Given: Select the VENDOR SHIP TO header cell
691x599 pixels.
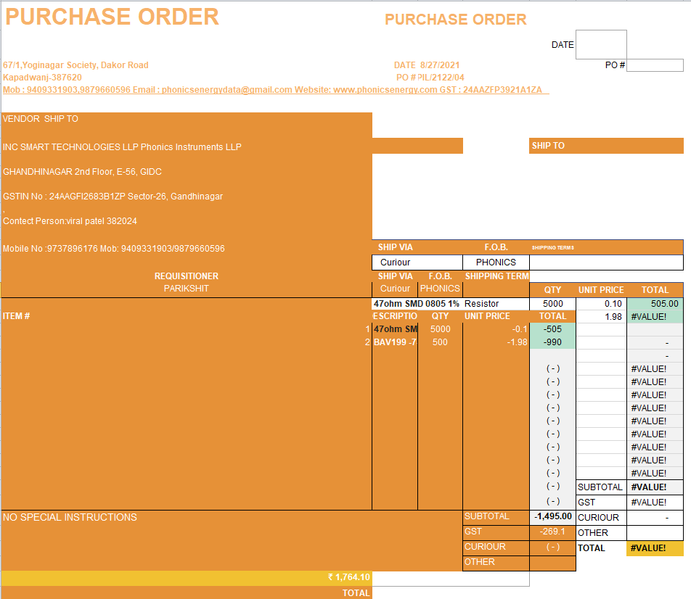Looking at the screenshot, I should pyautogui.click(x=41, y=119).
